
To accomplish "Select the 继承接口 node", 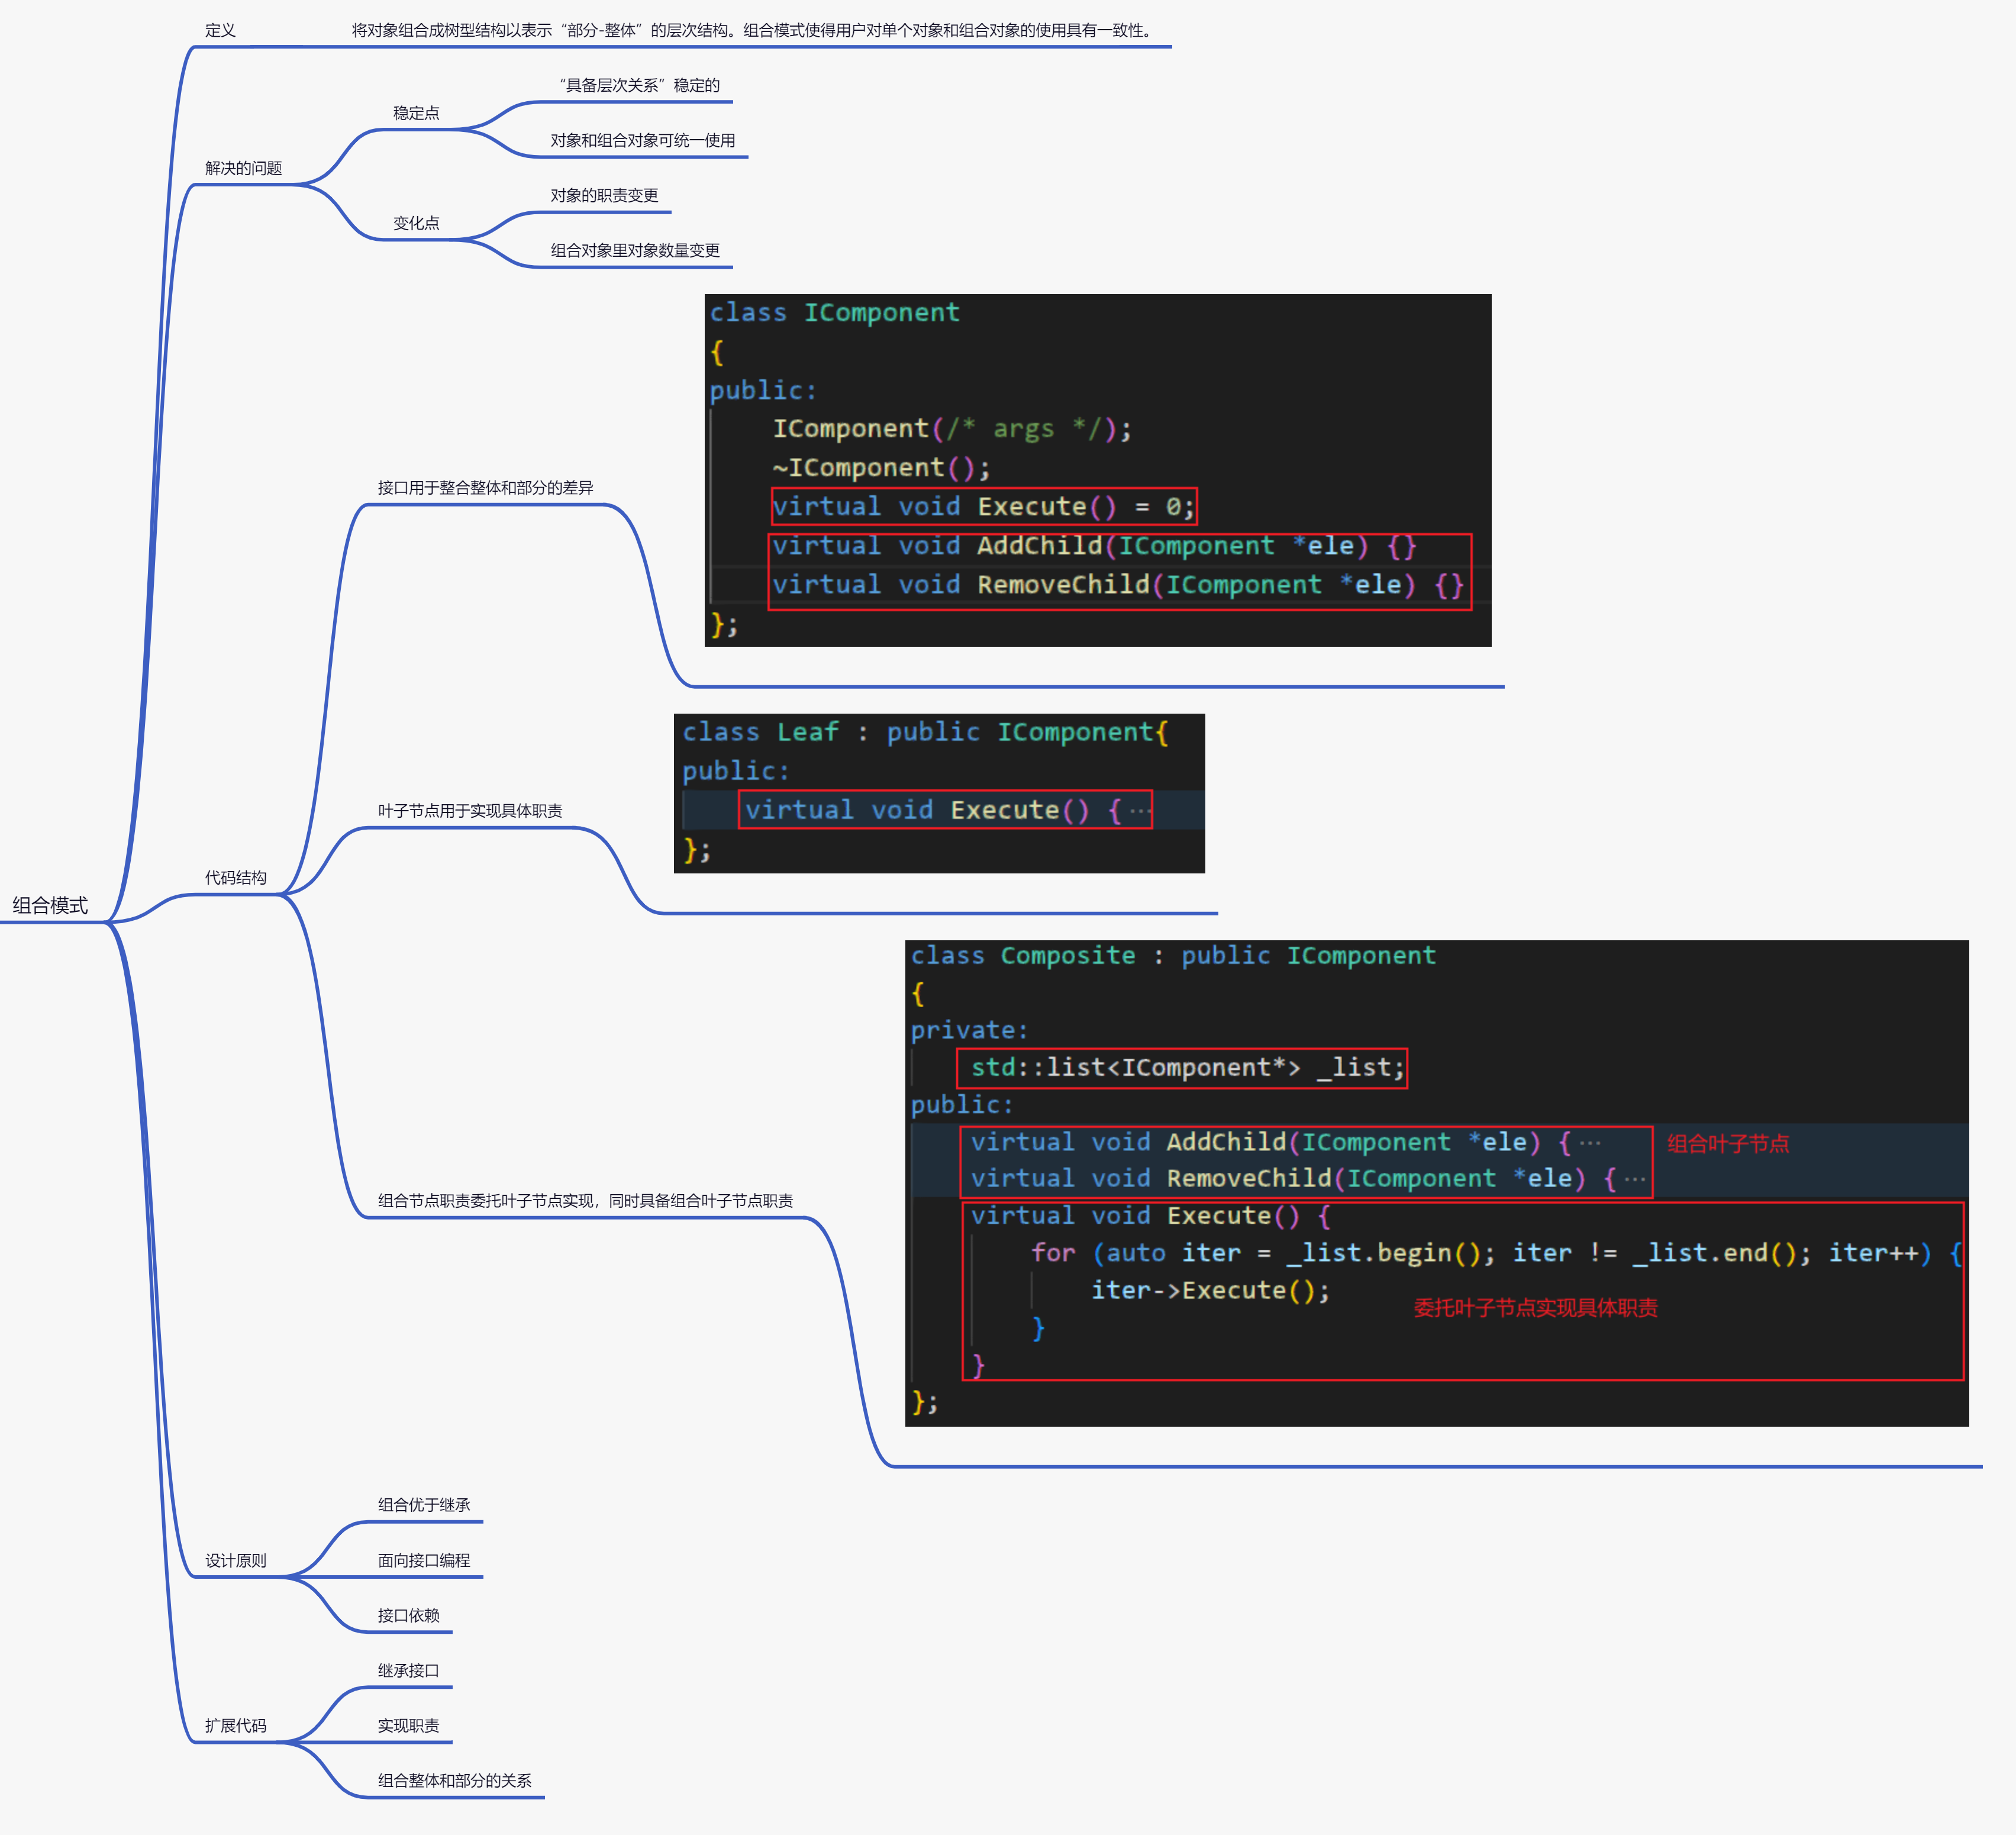I will click(x=408, y=1670).
